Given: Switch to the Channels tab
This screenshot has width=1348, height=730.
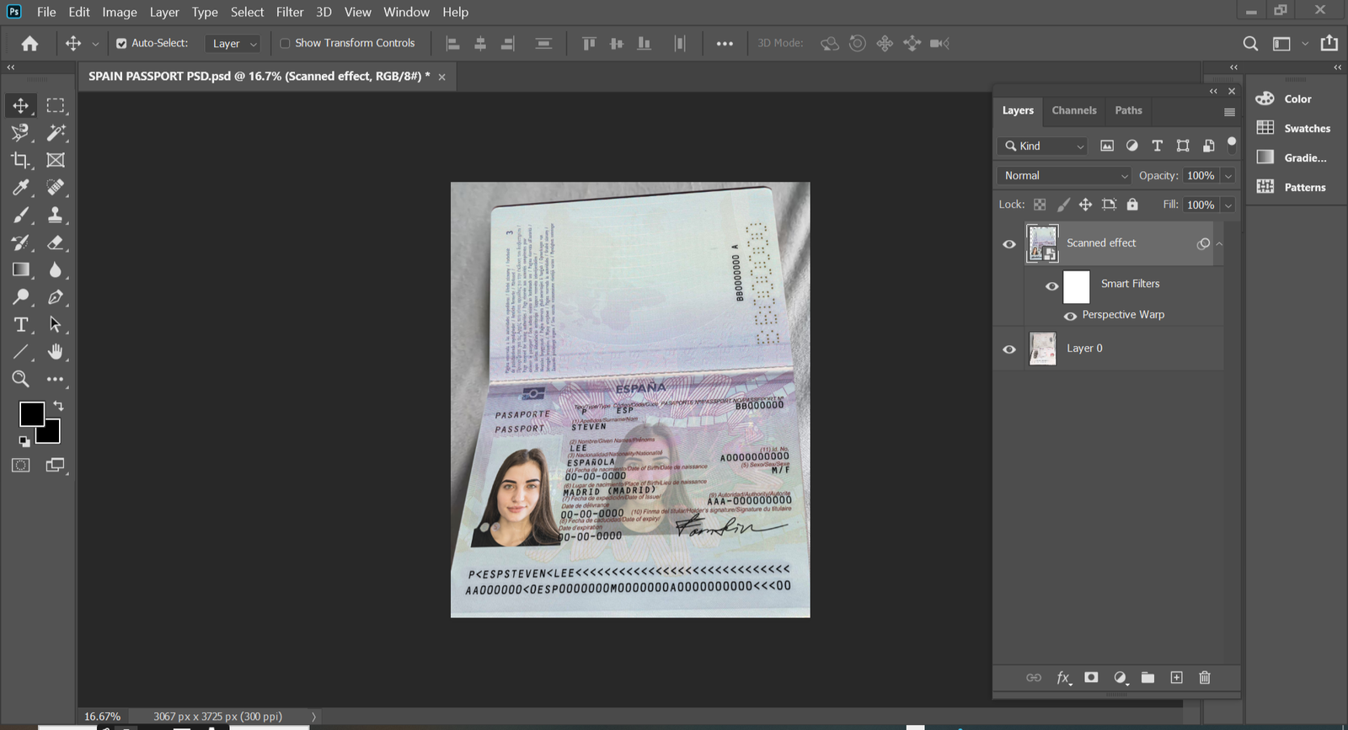Looking at the screenshot, I should pos(1073,110).
